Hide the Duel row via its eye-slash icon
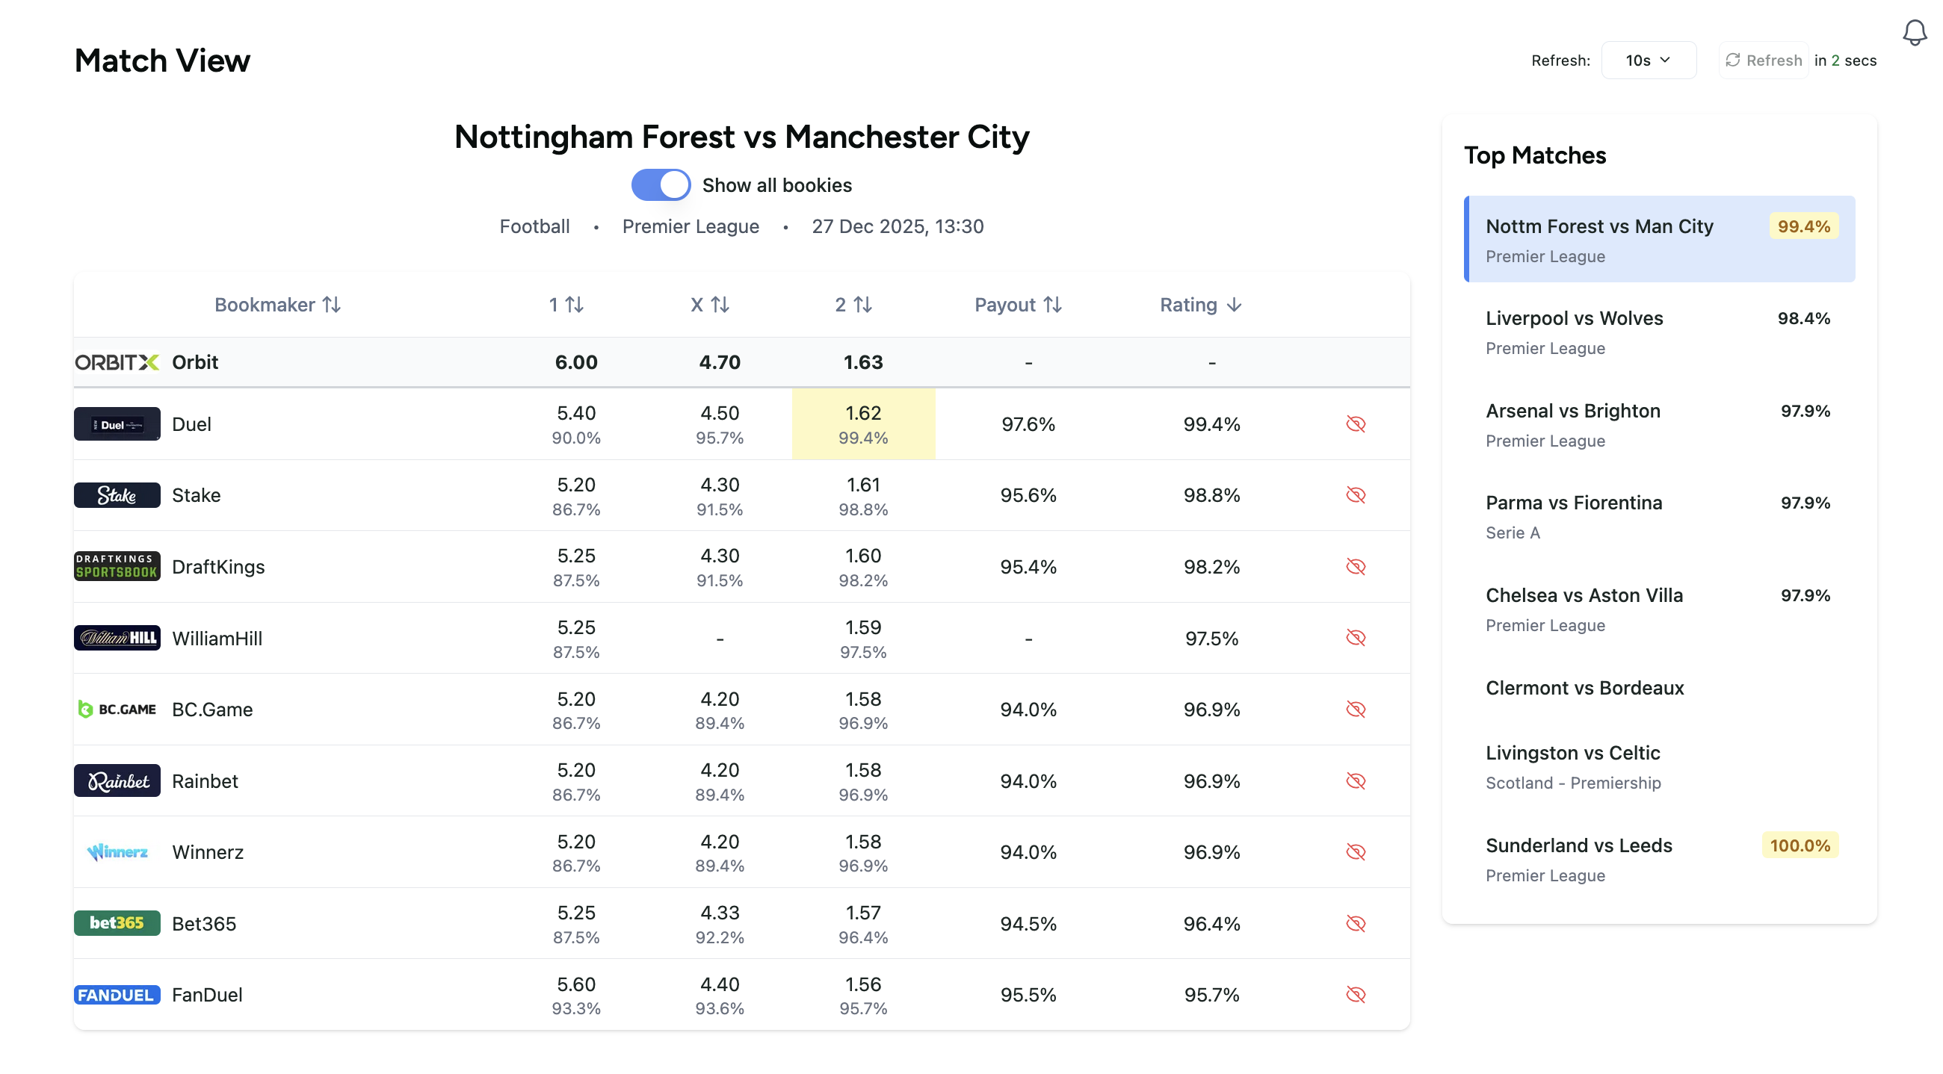 (1356, 423)
